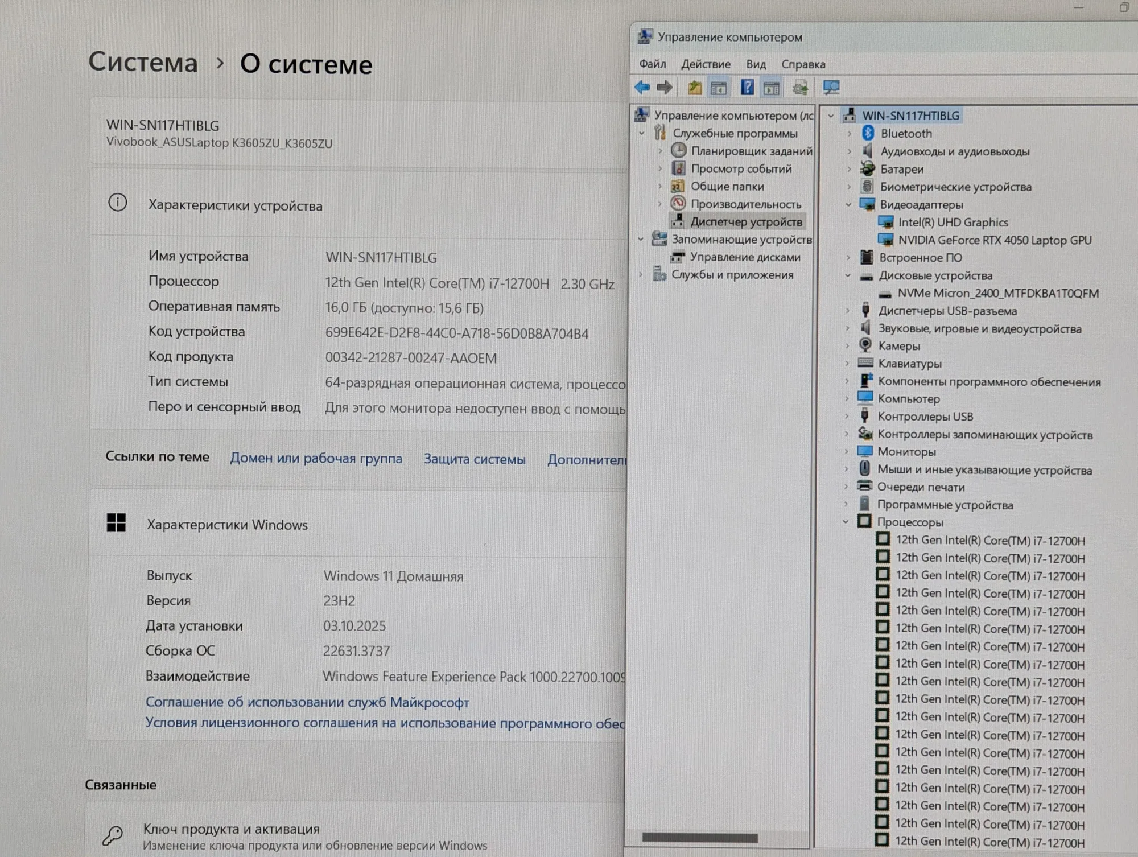
Task: Open the Защита системы link
Action: [475, 459]
